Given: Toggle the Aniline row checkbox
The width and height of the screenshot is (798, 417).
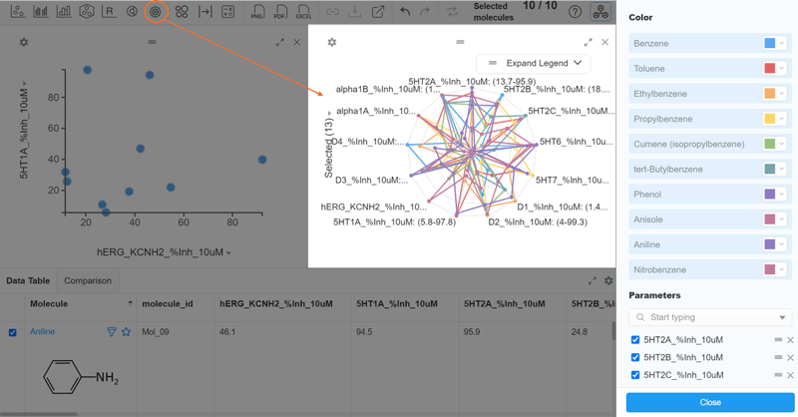Looking at the screenshot, I should [x=13, y=332].
